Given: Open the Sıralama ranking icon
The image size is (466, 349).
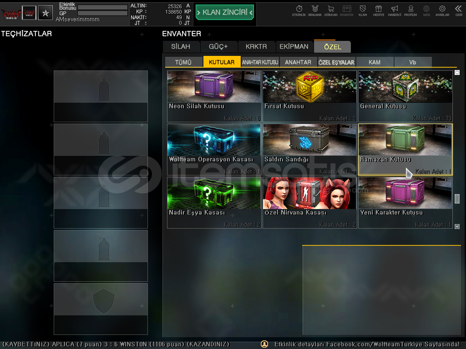Looking at the screenshot, I should coord(315,11).
